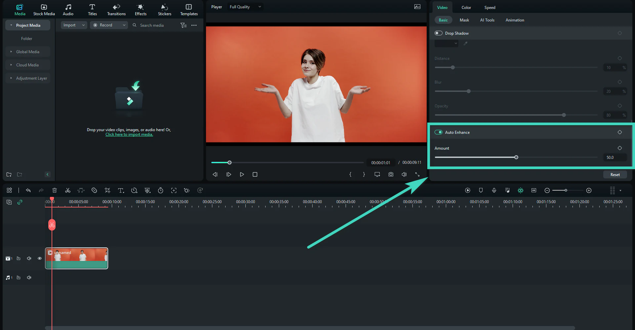Add keyframe for Auto Enhance Amount
635x330 pixels.
[x=620, y=148]
